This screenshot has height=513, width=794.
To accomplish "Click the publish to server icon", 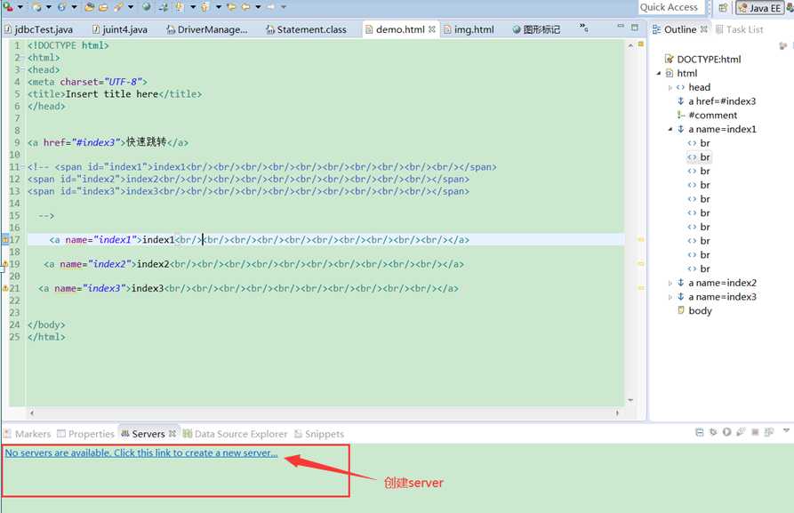I will pos(769,432).
